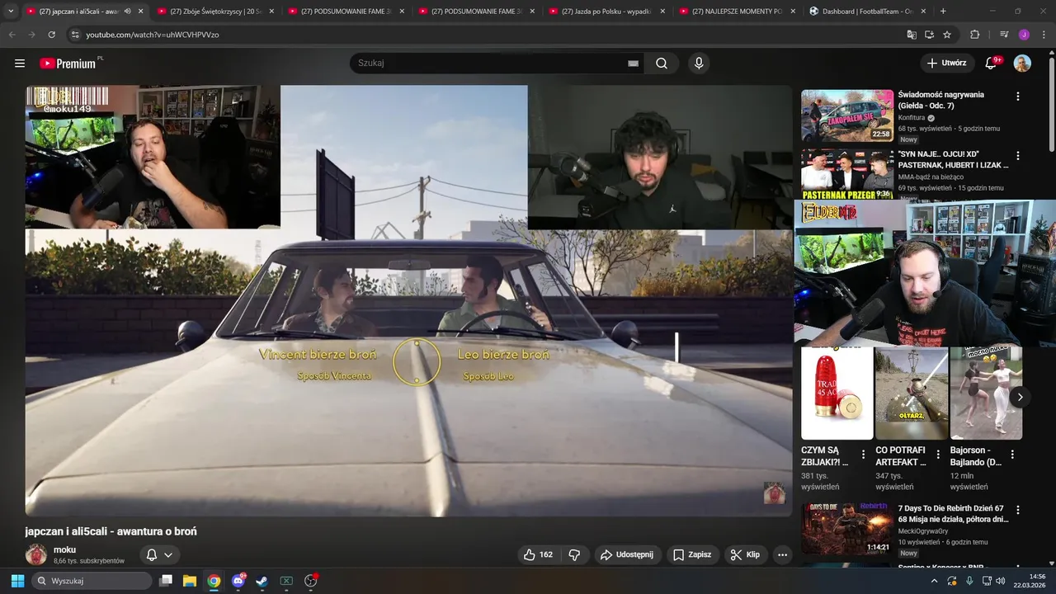Open CZYM SĄ ZBIJAKI short thumbnail
Image resolution: width=1056 pixels, height=594 pixels.
coord(837,393)
